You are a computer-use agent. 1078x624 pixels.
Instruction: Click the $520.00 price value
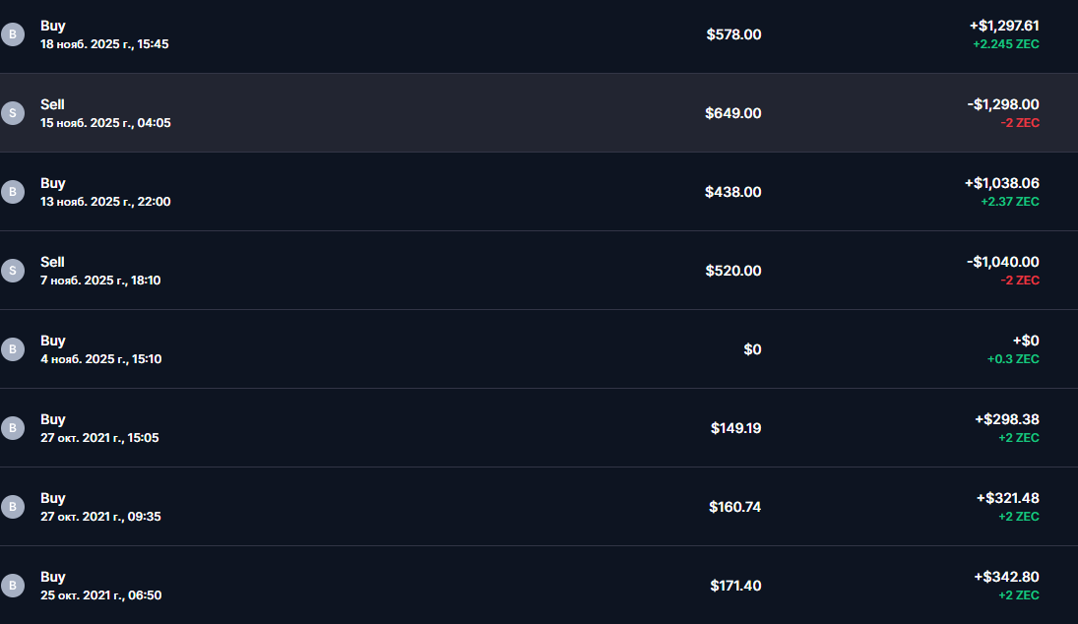tap(732, 271)
